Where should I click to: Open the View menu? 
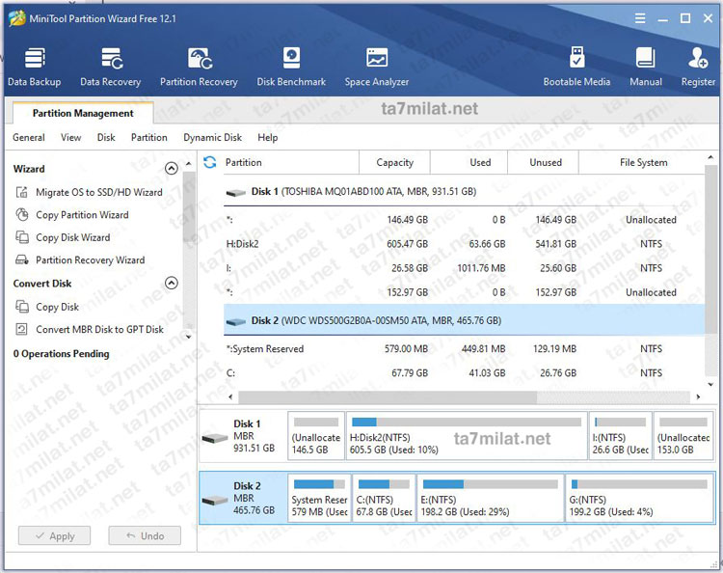(70, 138)
